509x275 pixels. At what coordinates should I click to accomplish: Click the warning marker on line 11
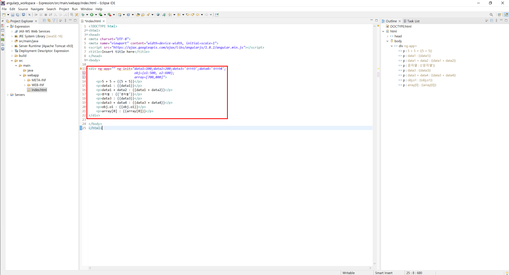point(81,69)
